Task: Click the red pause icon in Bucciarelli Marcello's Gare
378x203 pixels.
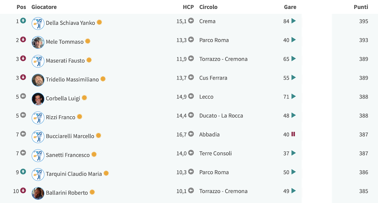Action: pos(293,134)
